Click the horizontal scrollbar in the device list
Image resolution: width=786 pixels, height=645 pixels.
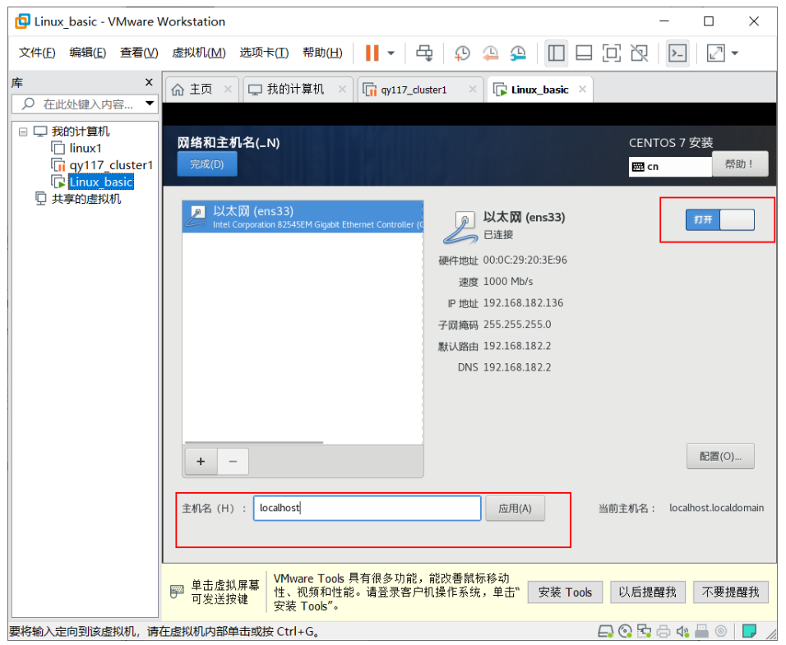coord(254,442)
